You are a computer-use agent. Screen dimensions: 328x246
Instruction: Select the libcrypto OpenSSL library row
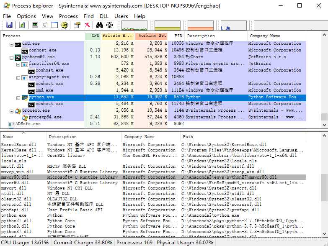point(153,156)
